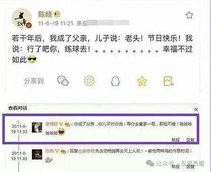Click 举报 on the 11:40 reply
211x172 pixels.
point(175,167)
